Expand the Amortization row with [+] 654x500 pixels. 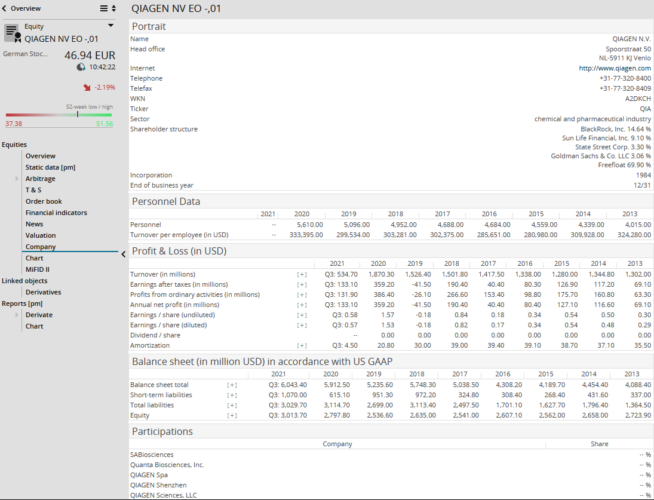(x=302, y=345)
